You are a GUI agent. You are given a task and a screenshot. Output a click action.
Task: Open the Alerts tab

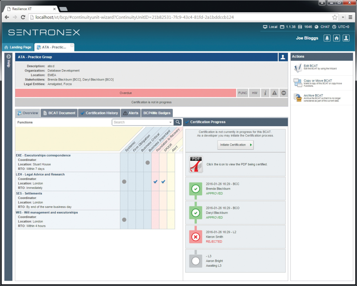tap(131, 113)
